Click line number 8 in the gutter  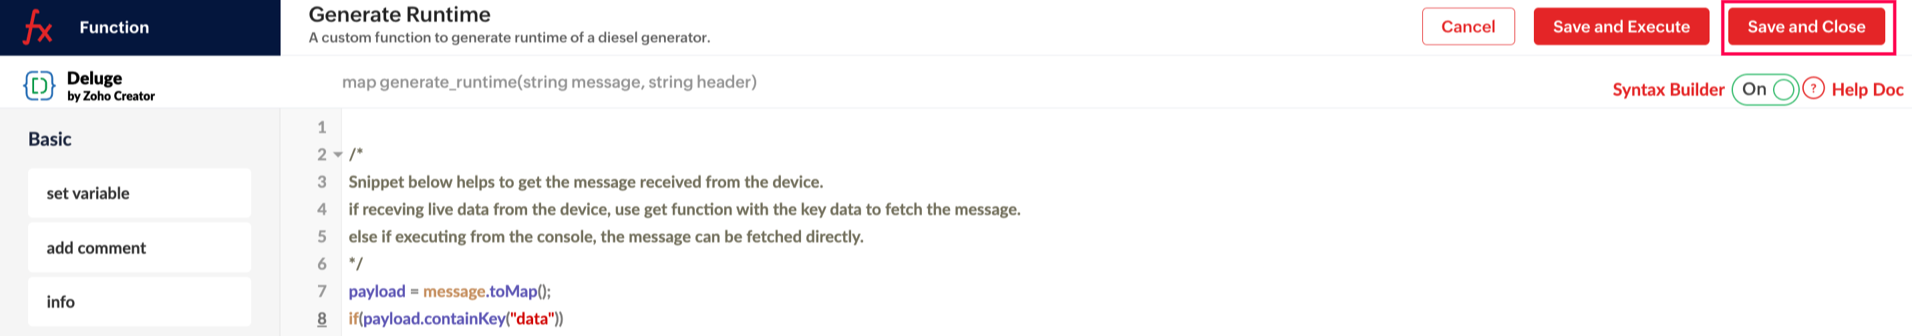point(321,319)
